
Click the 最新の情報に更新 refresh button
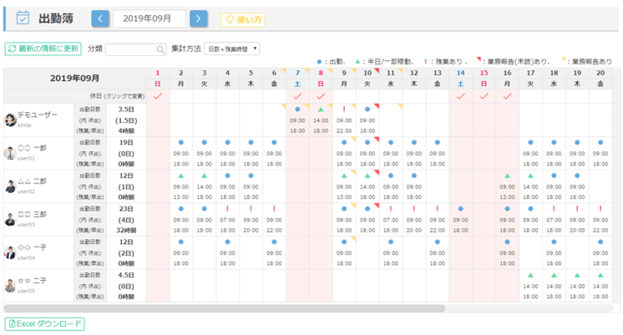click(x=43, y=49)
